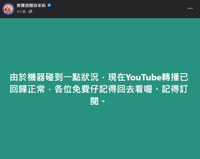Click the word YouTube in the post

point(143,77)
